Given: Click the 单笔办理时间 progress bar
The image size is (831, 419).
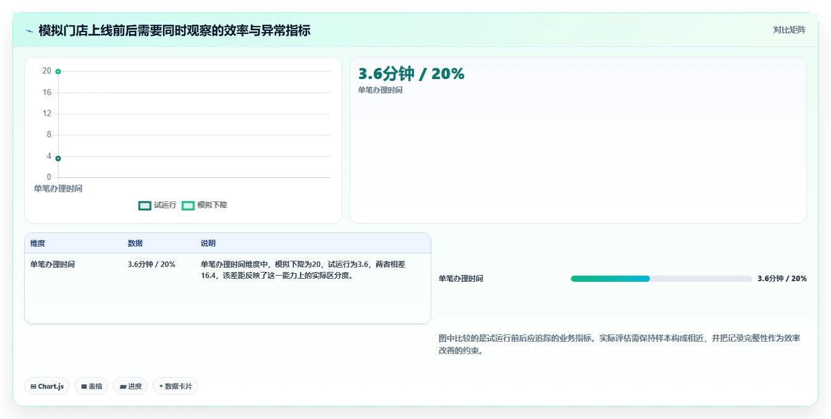Looking at the screenshot, I should [662, 279].
